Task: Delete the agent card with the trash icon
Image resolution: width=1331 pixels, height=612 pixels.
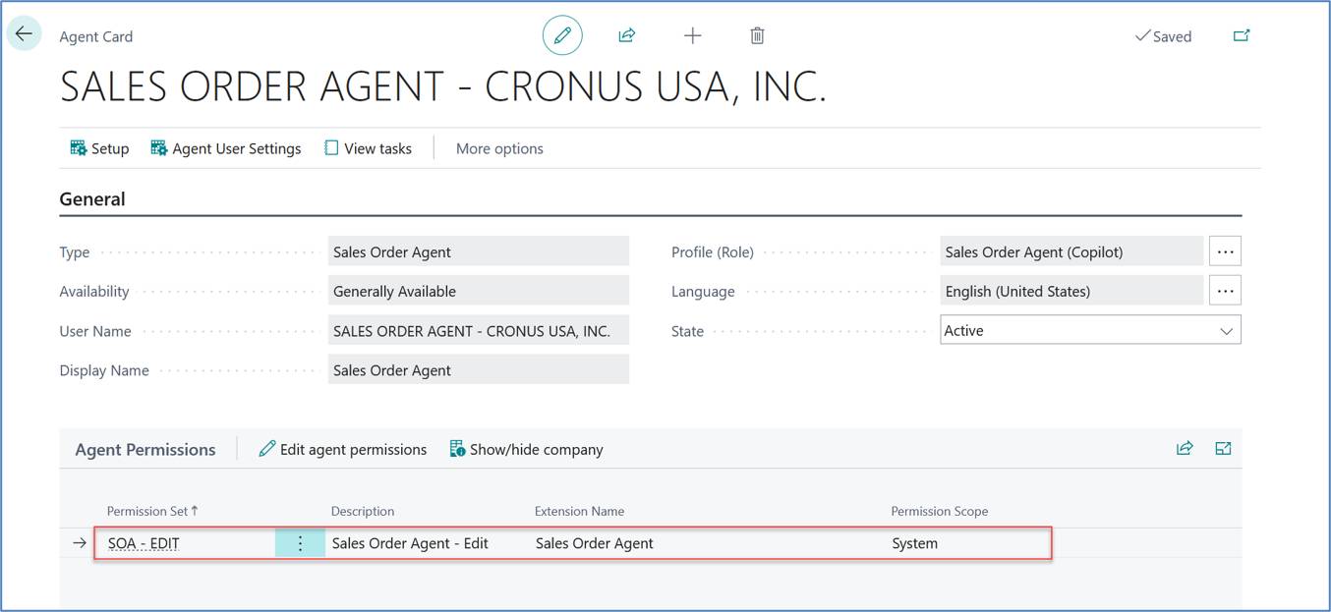Action: tap(757, 35)
